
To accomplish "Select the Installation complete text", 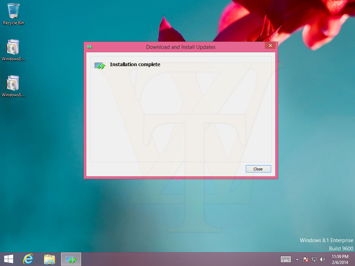I will tap(135, 64).
